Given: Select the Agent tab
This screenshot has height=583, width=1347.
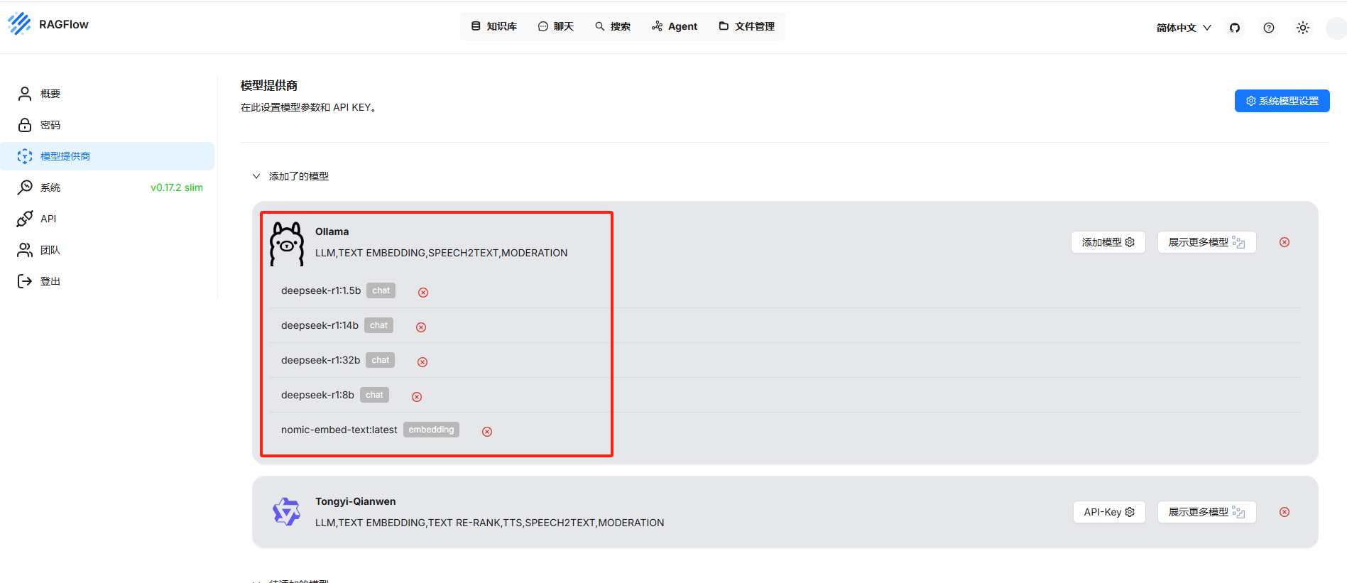Looking at the screenshot, I should (675, 26).
